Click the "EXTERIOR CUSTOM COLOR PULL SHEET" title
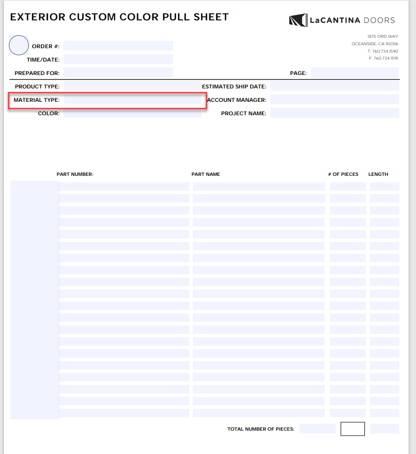The width and height of the screenshot is (416, 454). (119, 17)
